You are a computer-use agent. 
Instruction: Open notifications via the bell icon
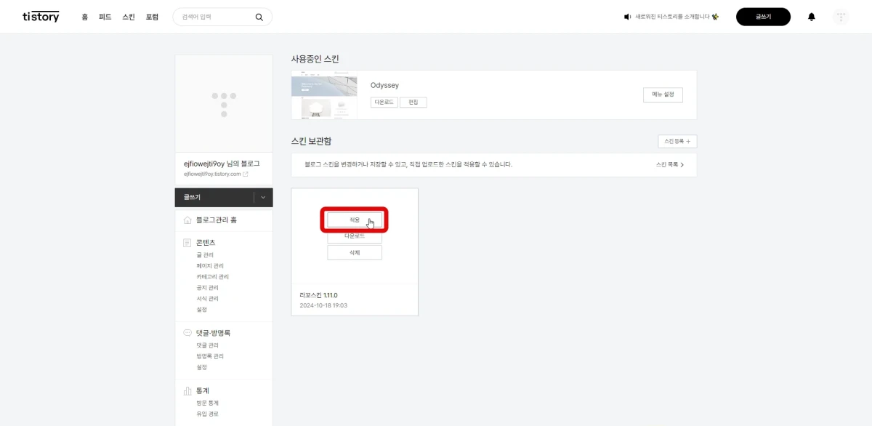point(812,16)
